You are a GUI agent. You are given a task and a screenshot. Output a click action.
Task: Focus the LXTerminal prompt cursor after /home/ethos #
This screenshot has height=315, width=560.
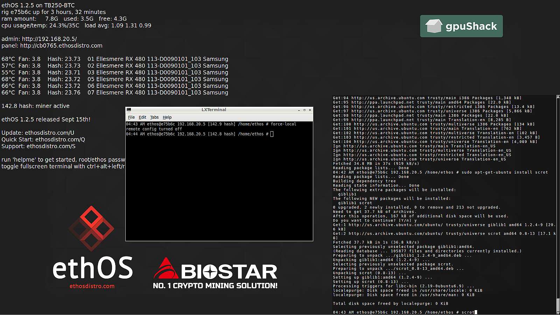(272, 134)
